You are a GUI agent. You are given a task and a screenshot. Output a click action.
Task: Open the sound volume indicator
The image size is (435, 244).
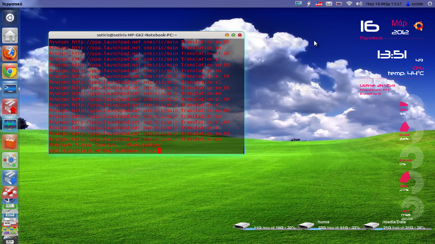tap(359, 4)
